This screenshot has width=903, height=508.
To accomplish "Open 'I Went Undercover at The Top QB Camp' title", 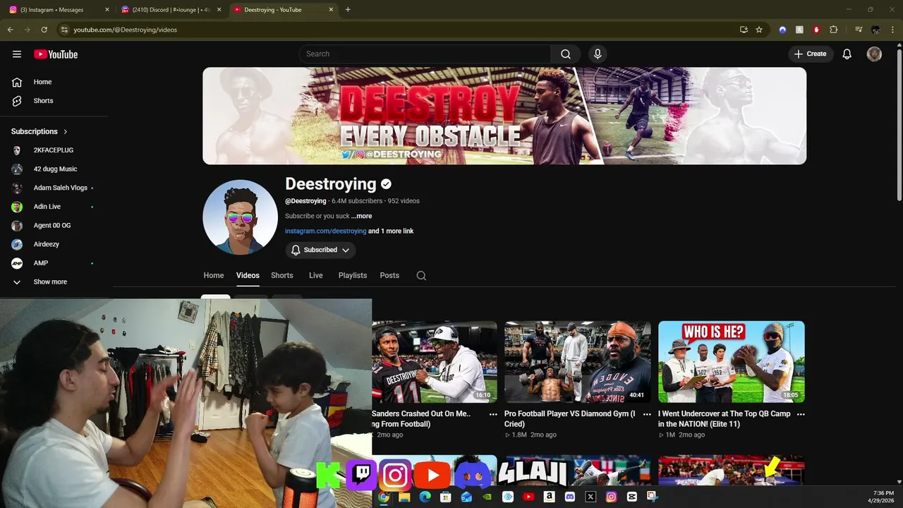I will click(725, 419).
